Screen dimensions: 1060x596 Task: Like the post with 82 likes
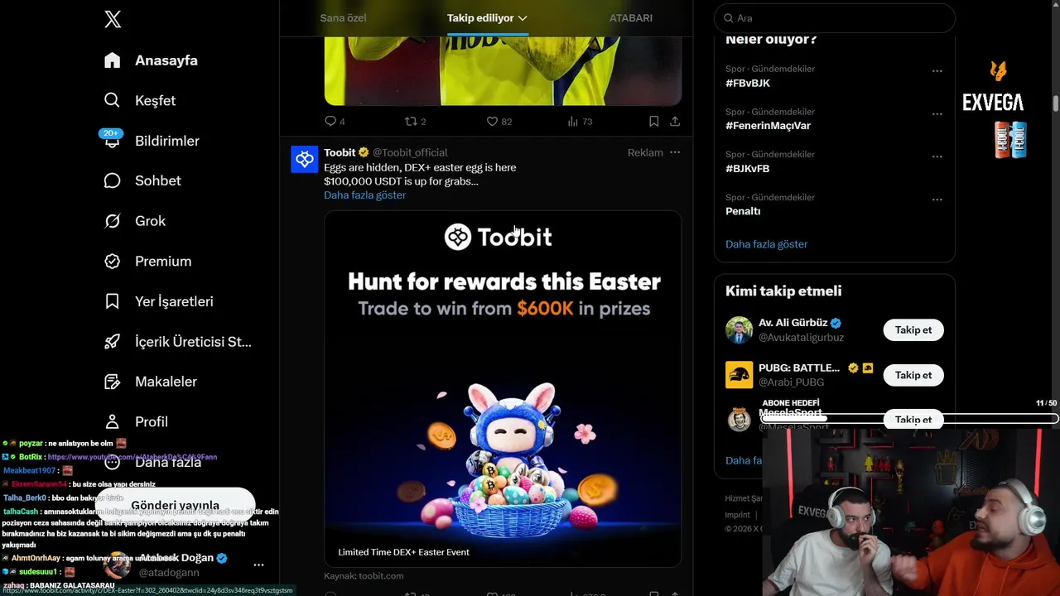click(x=492, y=121)
